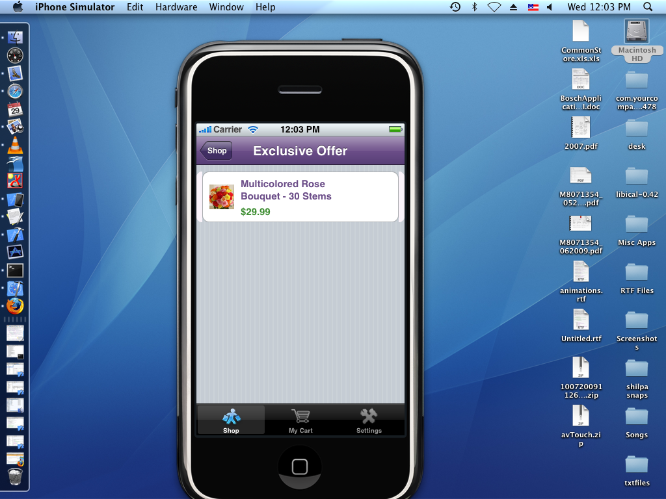Open Spotlight search magnifier
Viewport: 666px width, 499px height.
[648, 6]
